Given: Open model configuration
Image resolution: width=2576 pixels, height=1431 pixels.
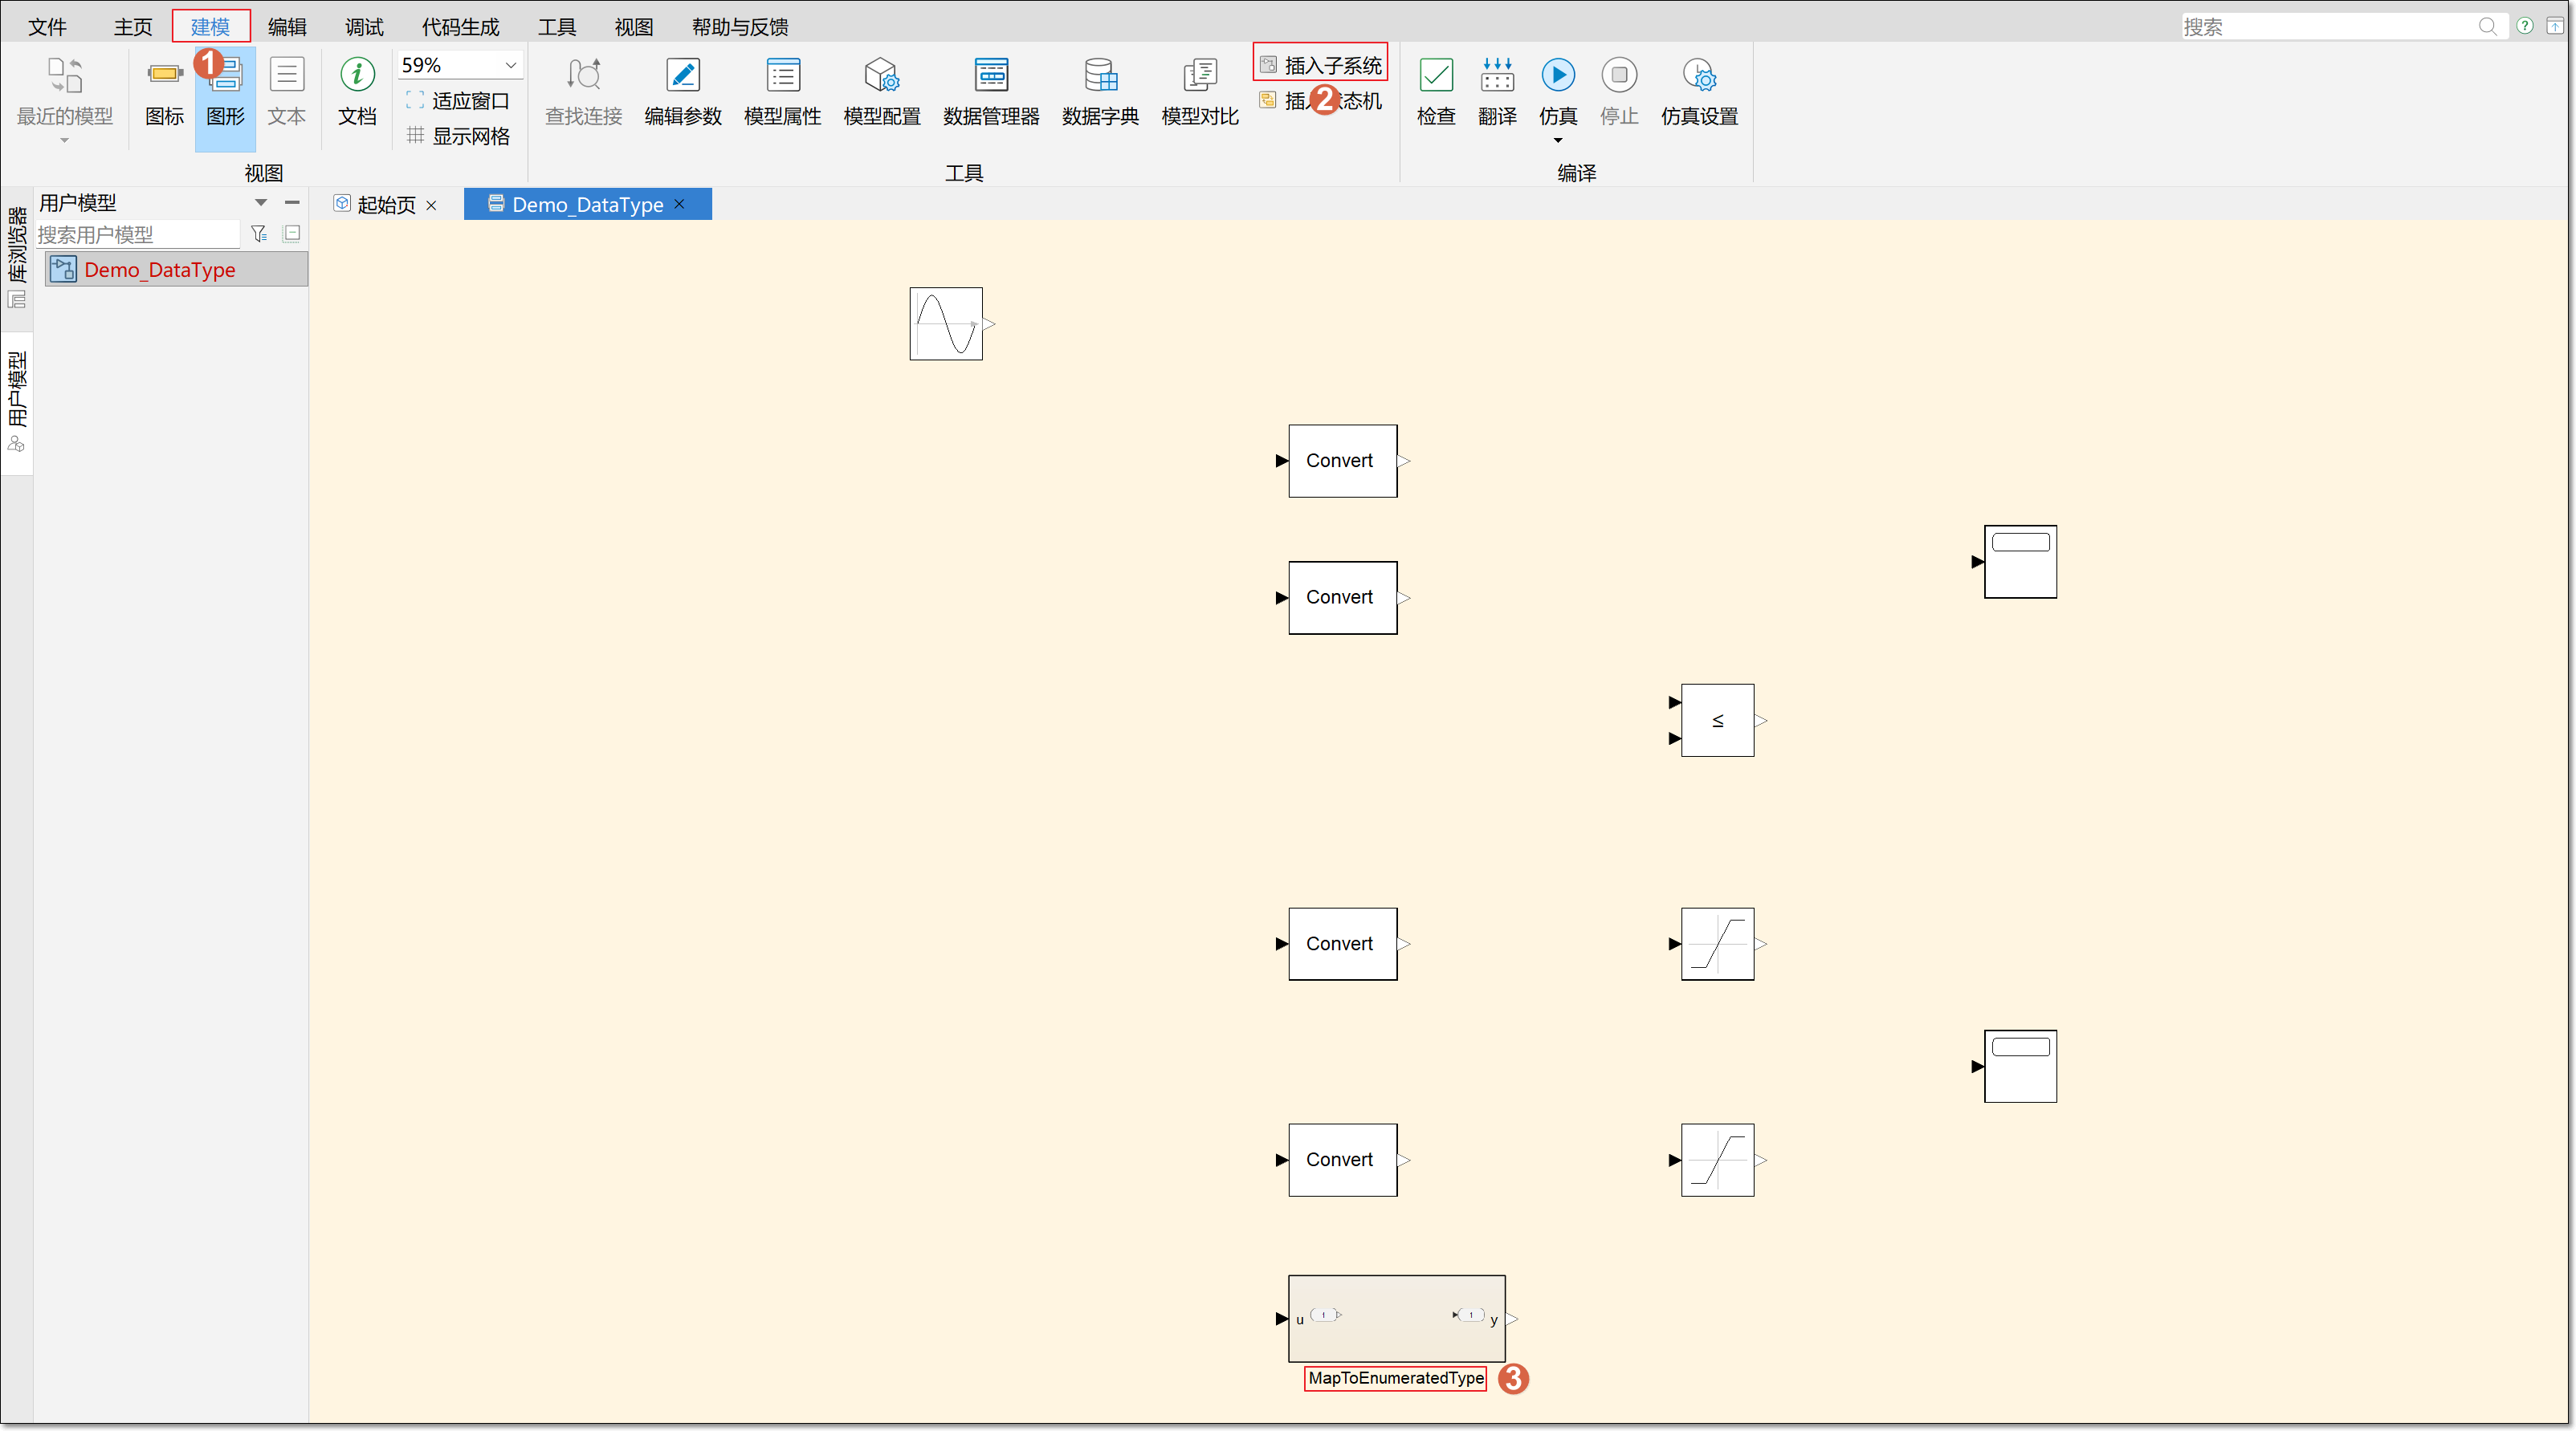Looking at the screenshot, I should 882,92.
